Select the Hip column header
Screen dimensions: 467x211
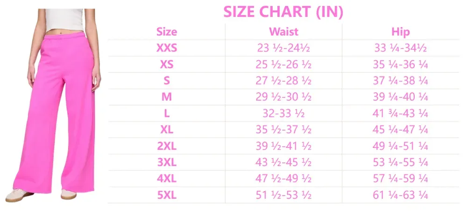coord(400,32)
